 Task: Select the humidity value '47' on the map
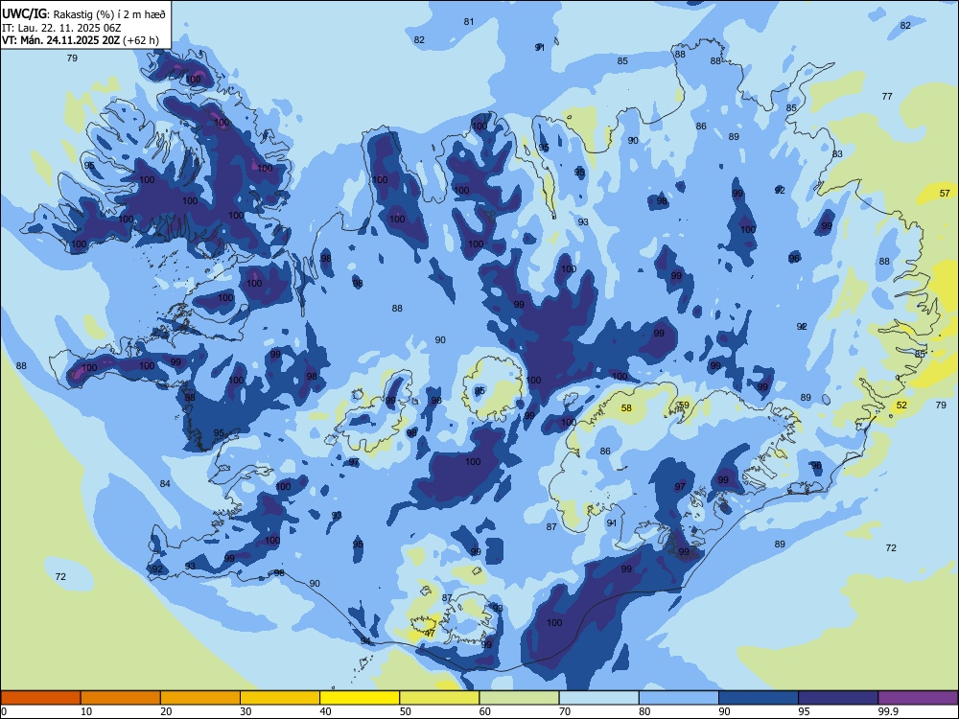point(430,633)
